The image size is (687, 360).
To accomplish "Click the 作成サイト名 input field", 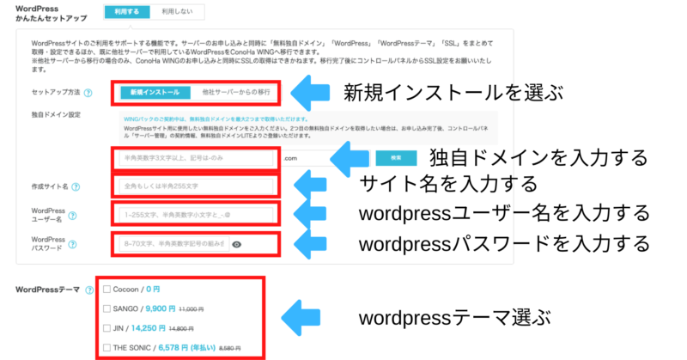I will click(x=196, y=186).
